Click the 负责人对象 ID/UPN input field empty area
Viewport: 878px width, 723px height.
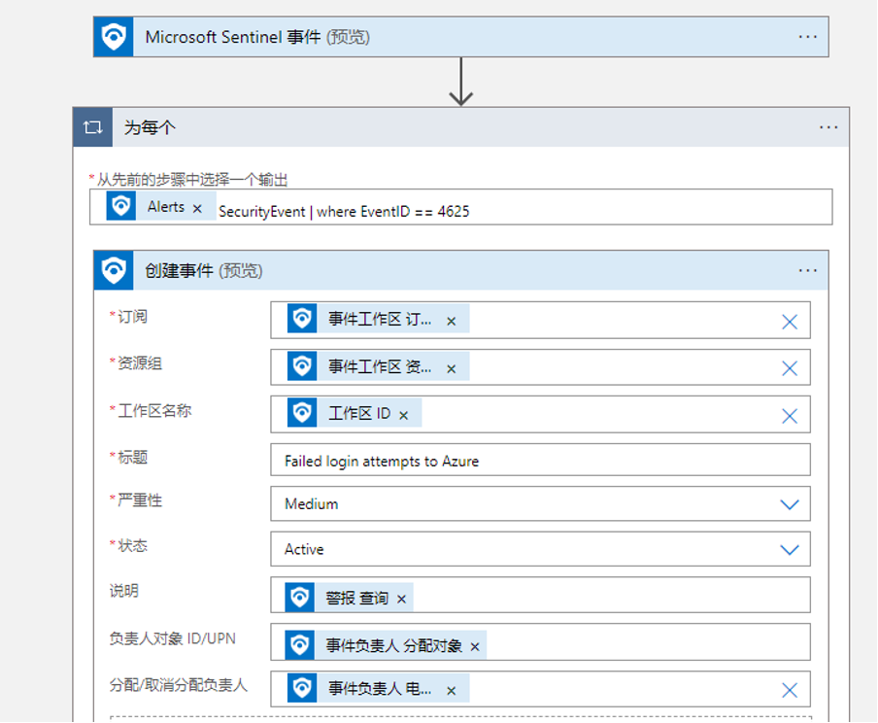tap(647, 642)
